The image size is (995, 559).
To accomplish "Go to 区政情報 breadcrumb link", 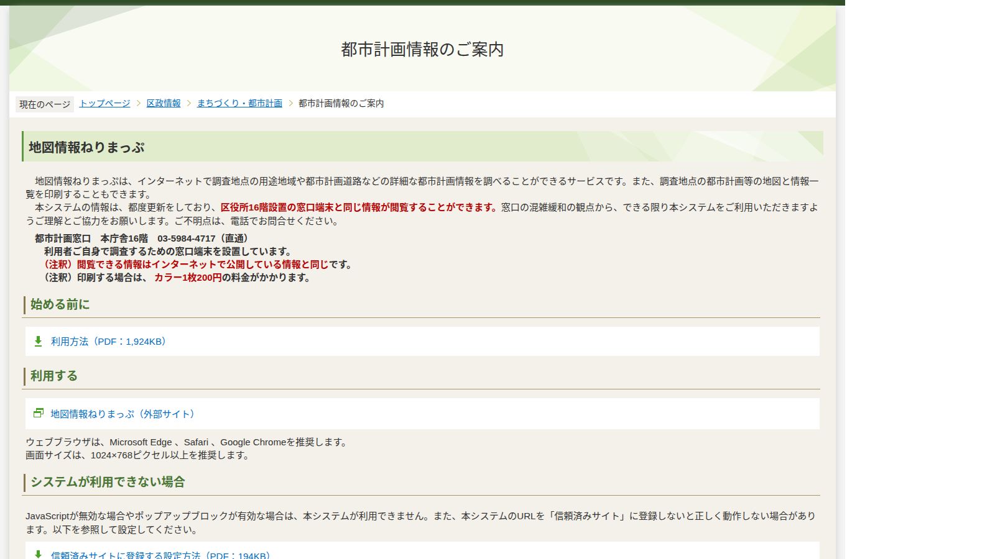I will click(164, 103).
